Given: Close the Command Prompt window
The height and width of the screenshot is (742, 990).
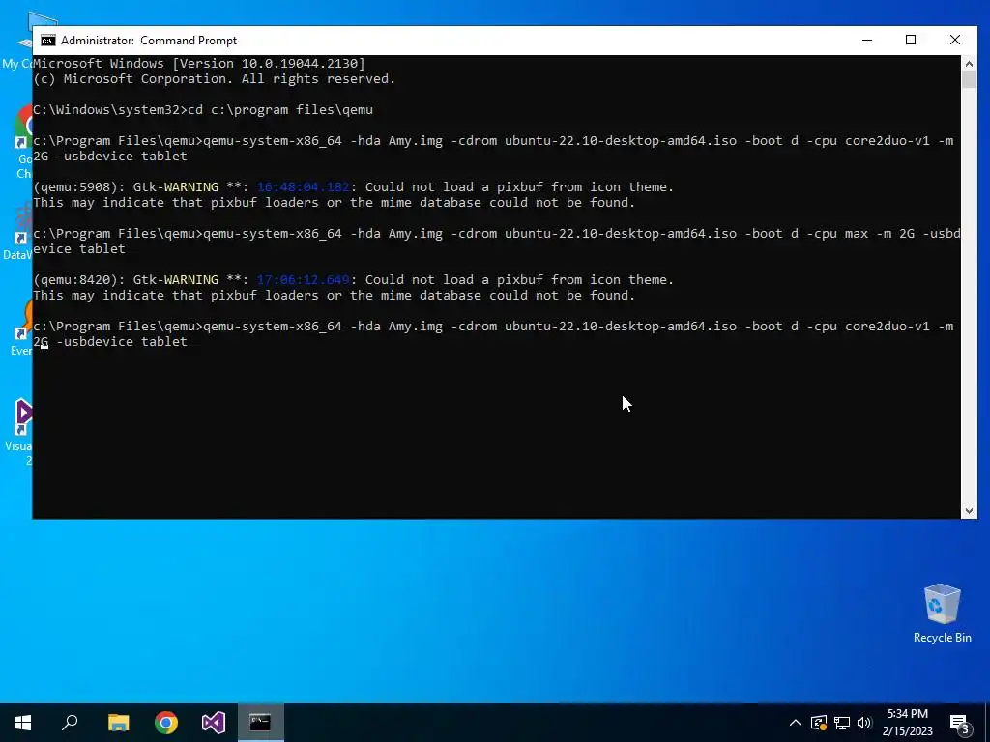Looking at the screenshot, I should pos(955,41).
